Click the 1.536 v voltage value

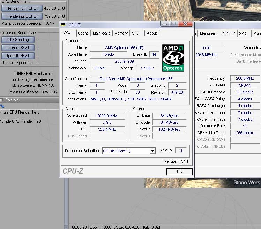tap(147, 68)
